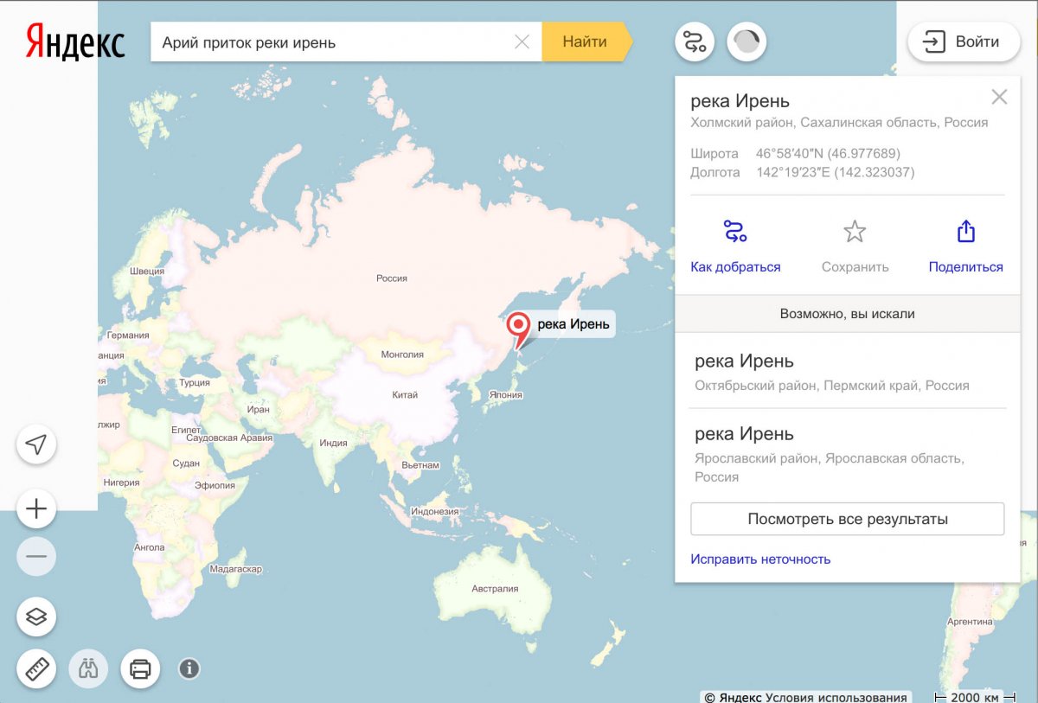Click the Аргентина label on the map
This screenshot has height=703, width=1038.
(x=970, y=622)
